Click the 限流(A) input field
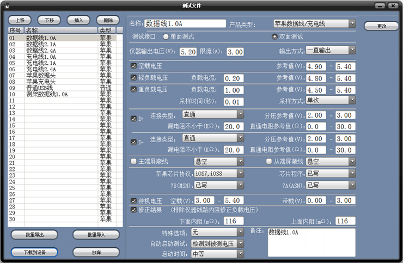 pyautogui.click(x=235, y=52)
